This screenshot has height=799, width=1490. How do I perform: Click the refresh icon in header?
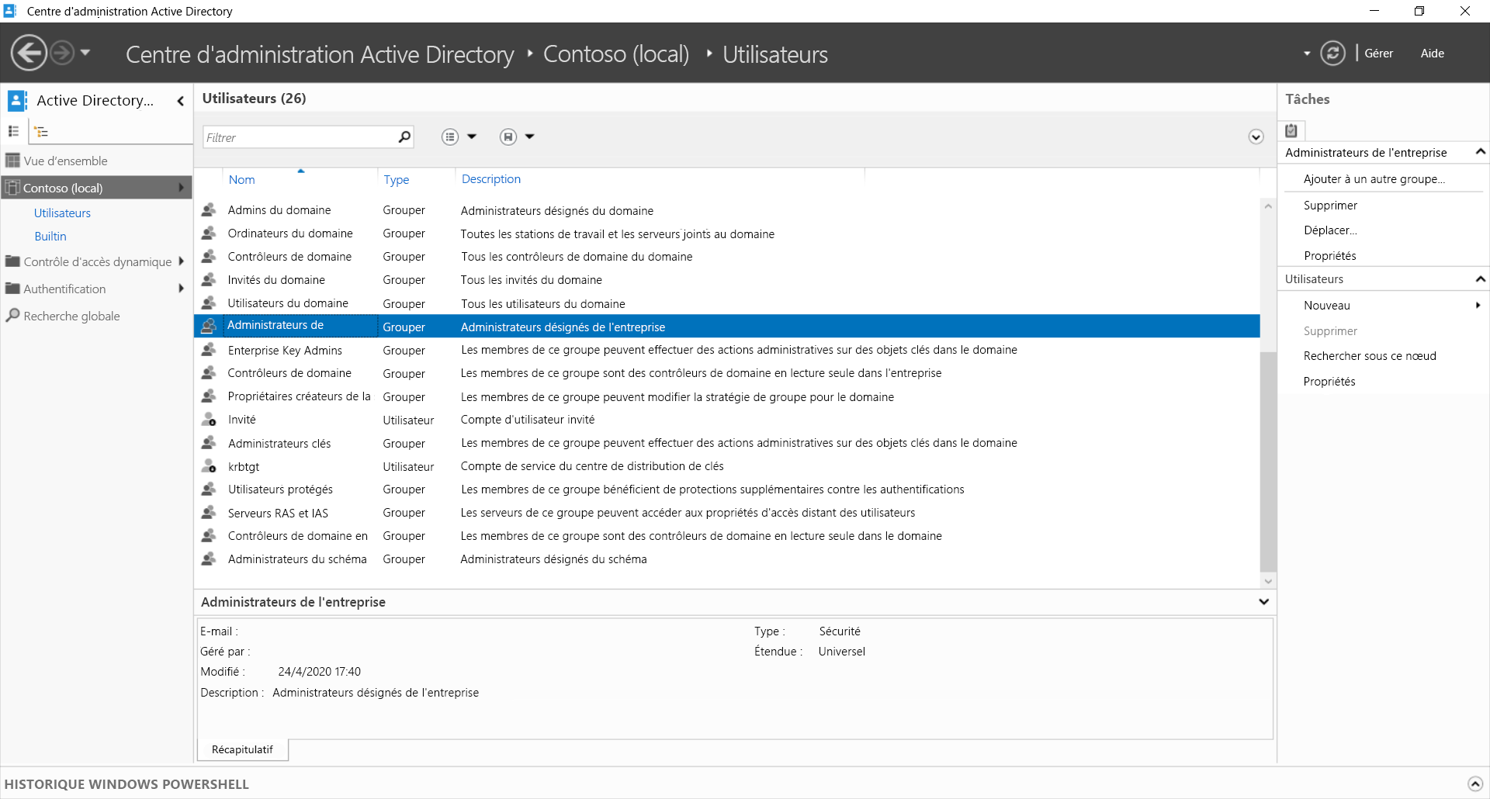coord(1332,54)
